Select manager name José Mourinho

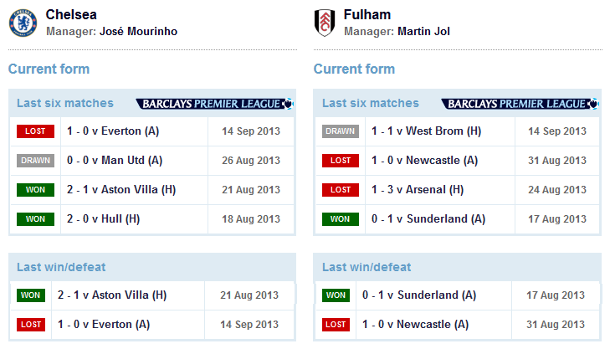click(x=139, y=31)
